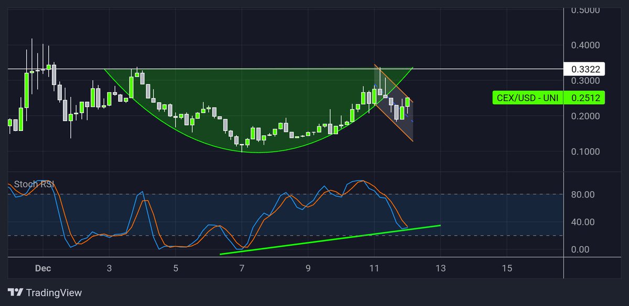Viewport: 629px width, 306px height.
Task: Click the 9 date label on time axis
Action: (308, 268)
